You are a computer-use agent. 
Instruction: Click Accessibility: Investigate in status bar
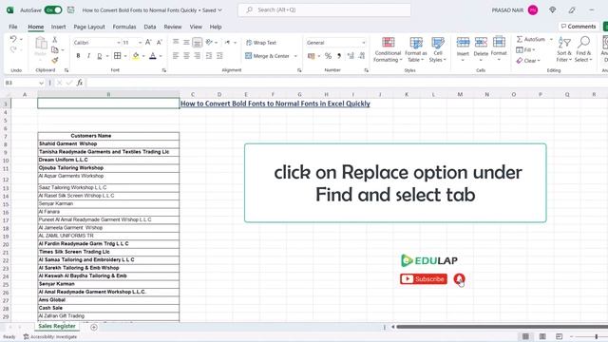pyautogui.click(x=50, y=337)
